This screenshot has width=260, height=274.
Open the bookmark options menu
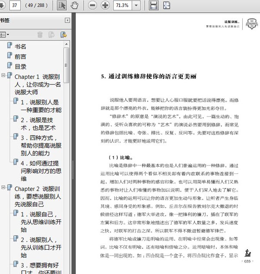4,35
